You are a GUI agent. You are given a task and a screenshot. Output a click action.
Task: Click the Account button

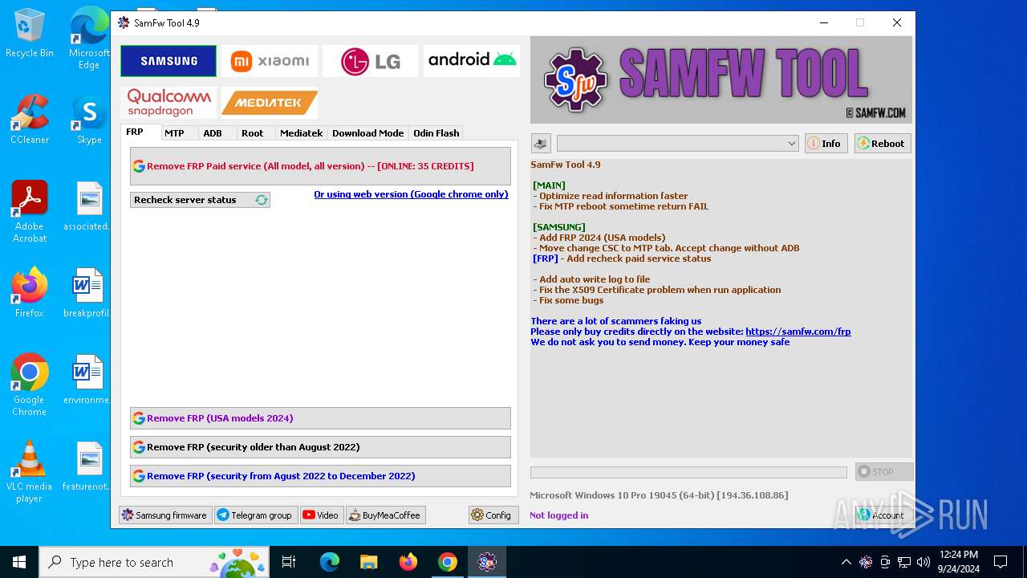883,515
